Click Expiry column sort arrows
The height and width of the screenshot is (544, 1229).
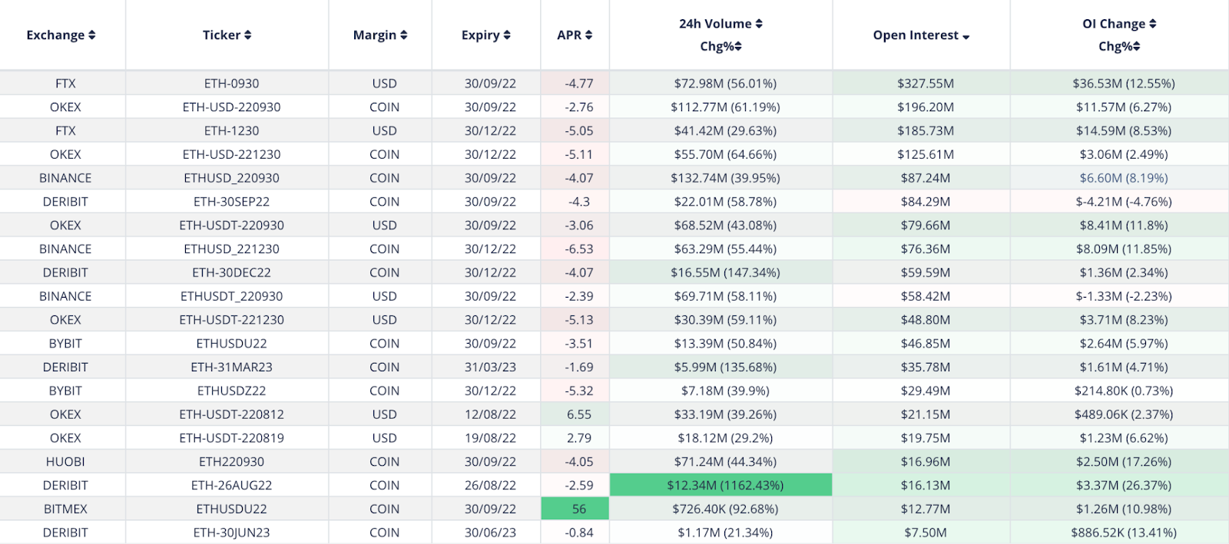pos(507,35)
